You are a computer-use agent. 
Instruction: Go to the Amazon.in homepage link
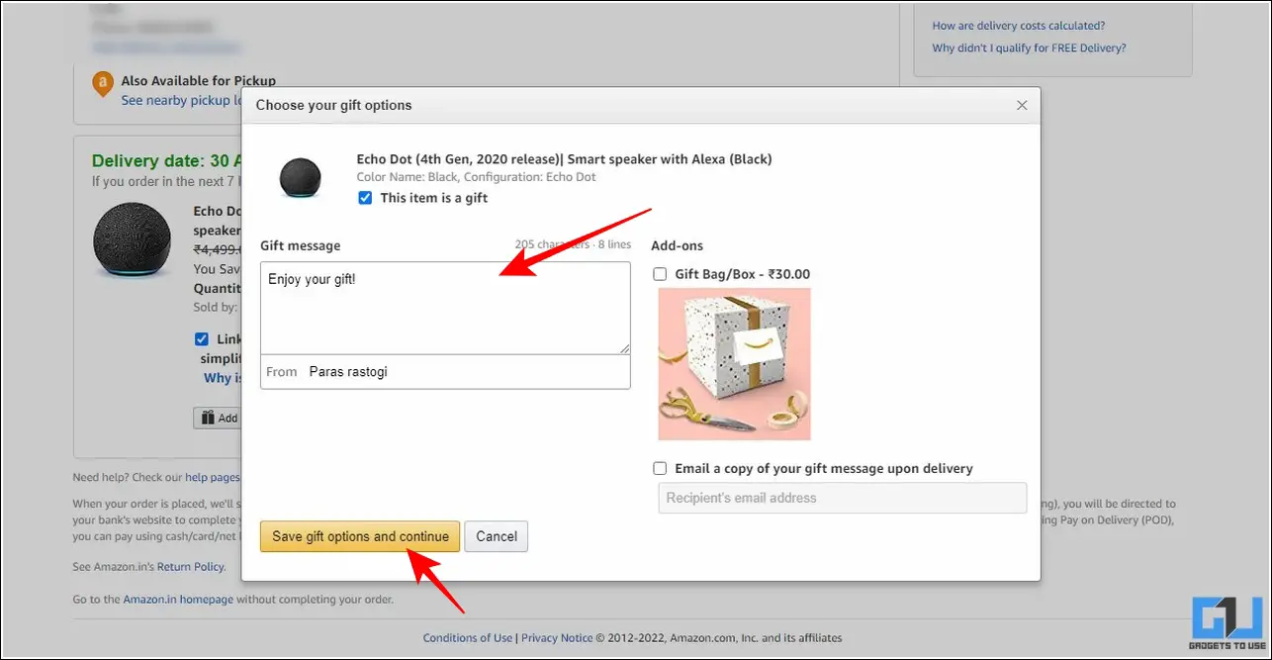tap(178, 599)
